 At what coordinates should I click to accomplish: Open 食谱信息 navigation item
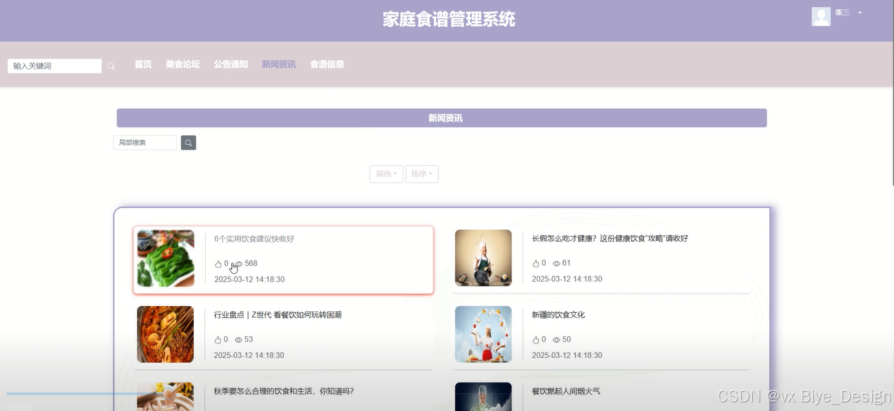(327, 64)
